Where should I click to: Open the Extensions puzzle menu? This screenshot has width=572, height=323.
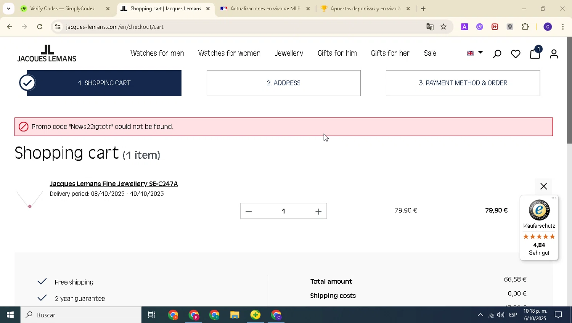[x=525, y=27]
